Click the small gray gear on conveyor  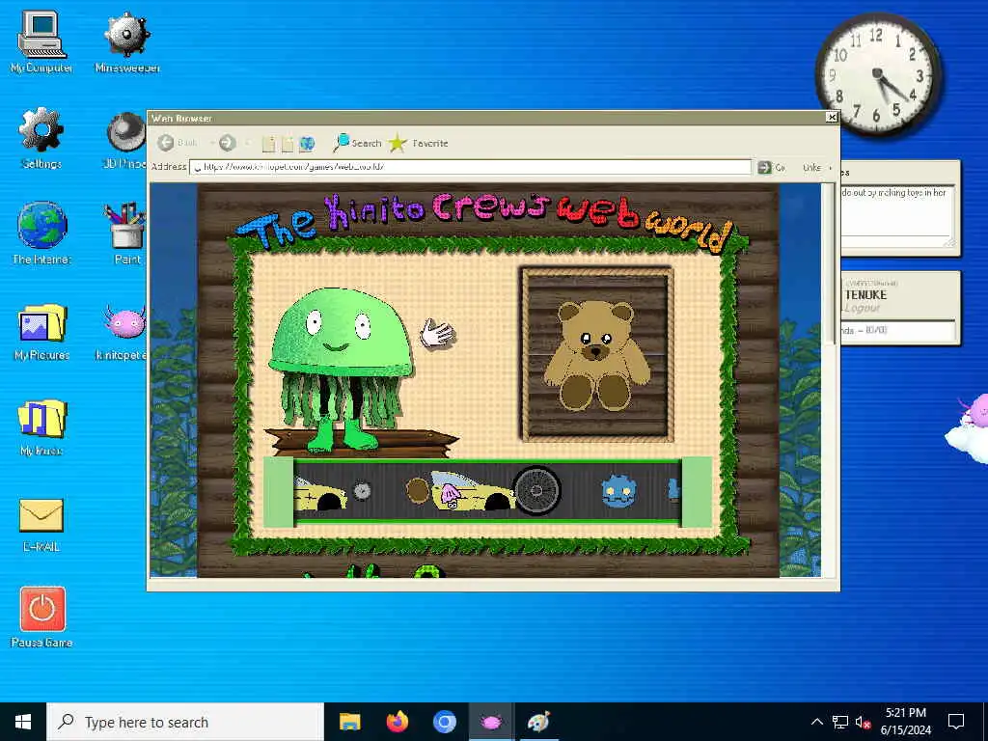click(x=362, y=491)
